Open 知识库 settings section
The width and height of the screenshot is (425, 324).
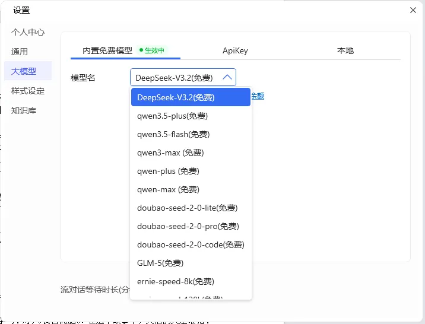point(24,110)
